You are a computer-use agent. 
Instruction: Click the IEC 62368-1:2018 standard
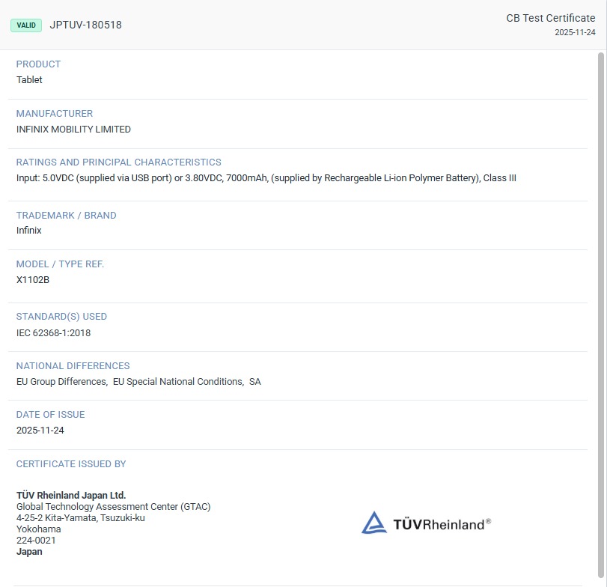[x=53, y=333]
